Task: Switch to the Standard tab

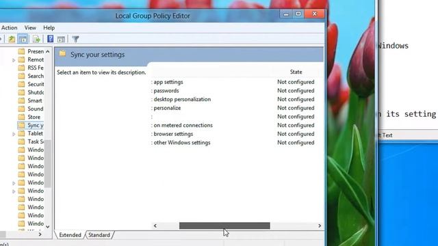Action: click(x=99, y=235)
